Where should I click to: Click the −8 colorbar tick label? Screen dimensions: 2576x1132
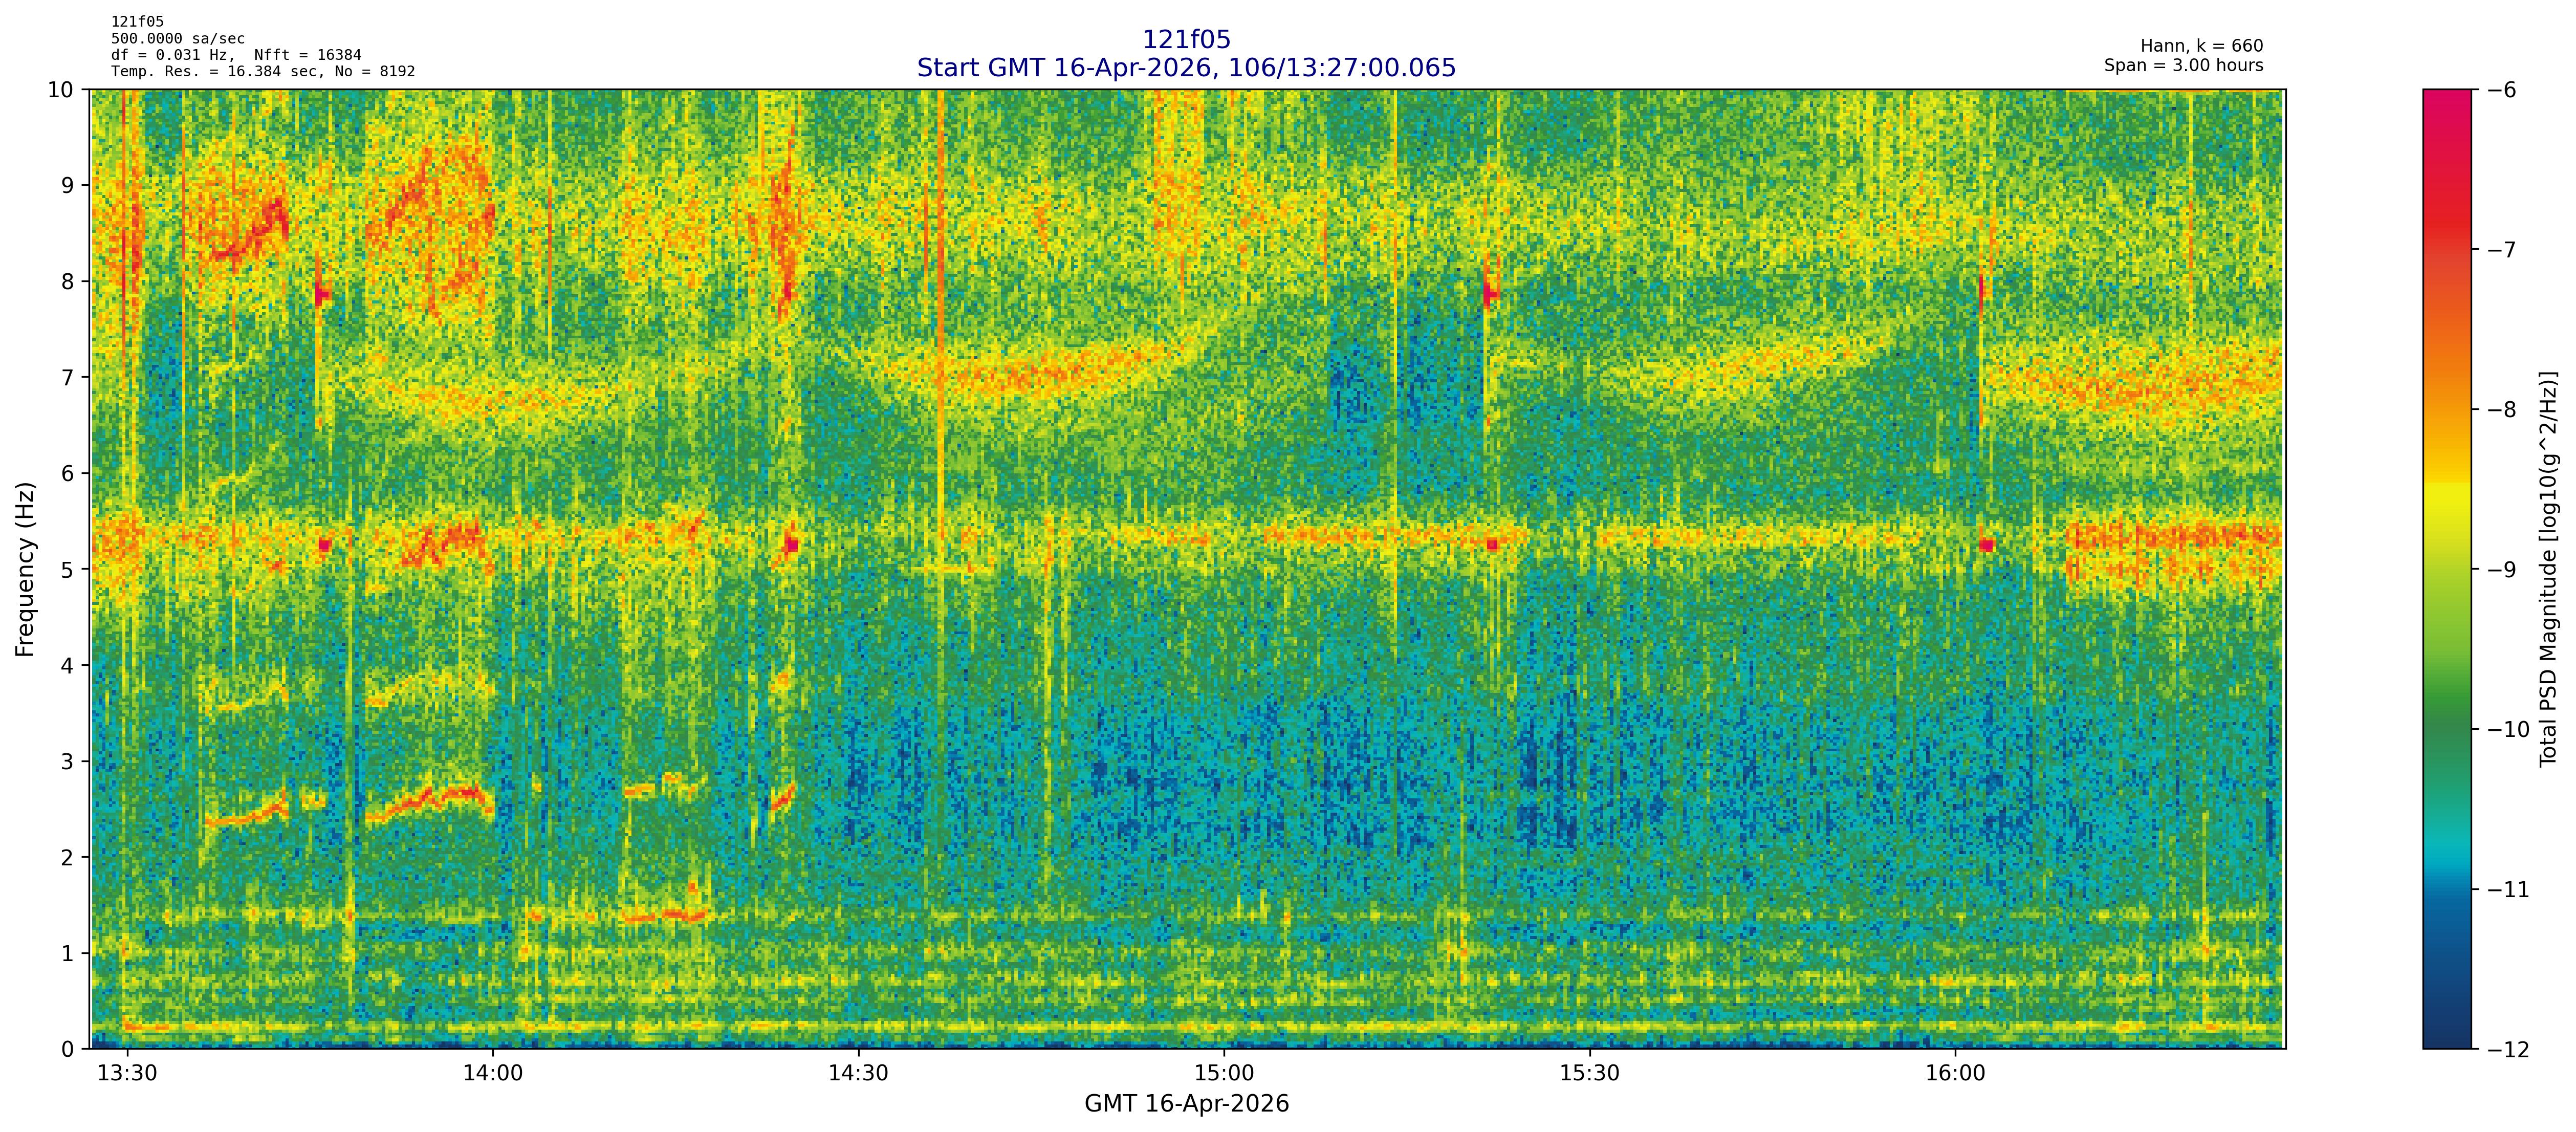pyautogui.click(x=2501, y=410)
